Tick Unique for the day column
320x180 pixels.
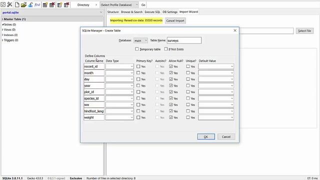tap(188, 79)
